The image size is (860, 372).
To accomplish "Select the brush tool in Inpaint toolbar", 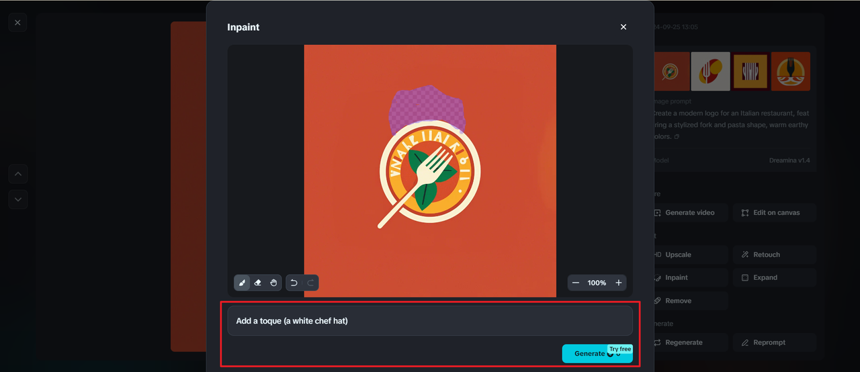I will click(x=243, y=283).
